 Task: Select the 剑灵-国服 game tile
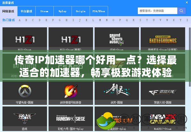pyautogui.click(x=117, y=93)
